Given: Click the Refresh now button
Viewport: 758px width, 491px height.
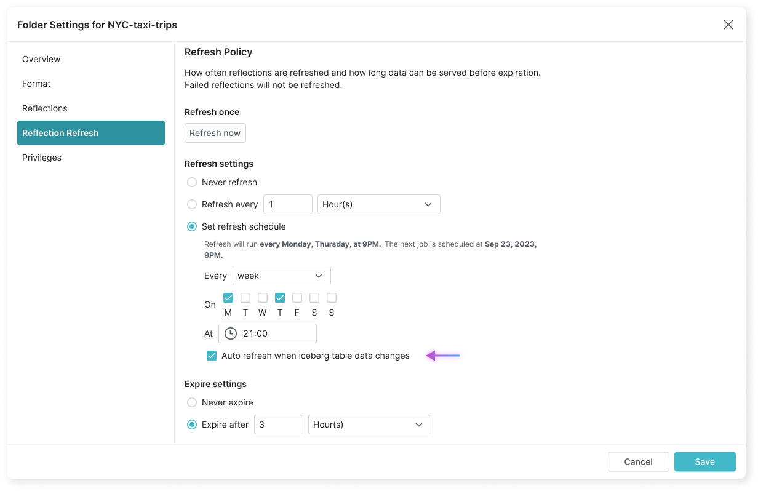Looking at the screenshot, I should pyautogui.click(x=215, y=133).
